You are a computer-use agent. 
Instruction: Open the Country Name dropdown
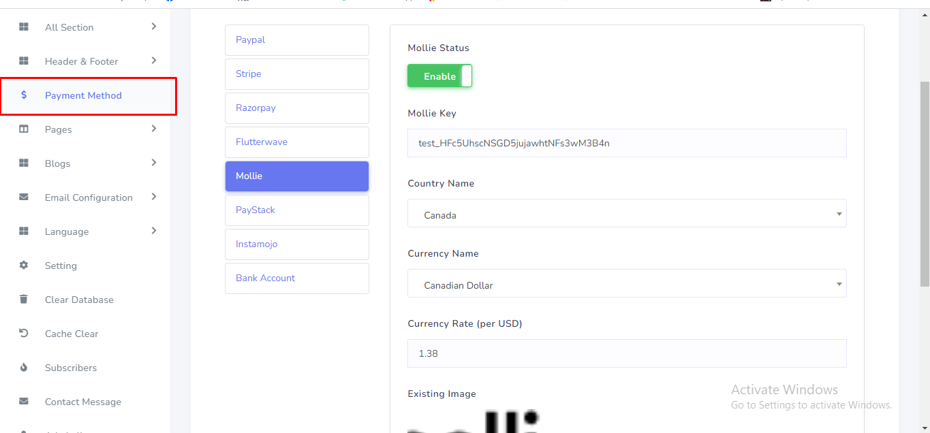point(627,214)
